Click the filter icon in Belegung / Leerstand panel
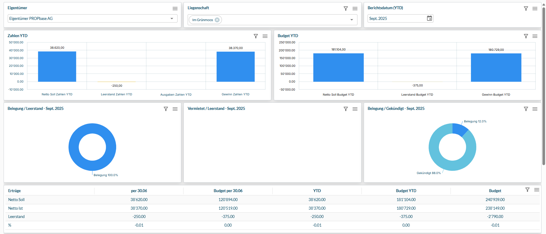This screenshot has height=234, width=546. coord(166,109)
